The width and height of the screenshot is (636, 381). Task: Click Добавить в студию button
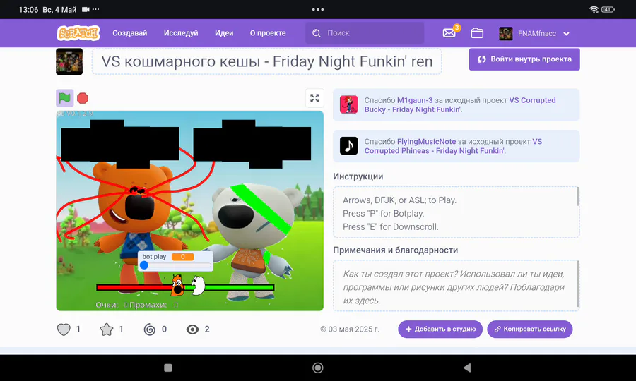[440, 329]
